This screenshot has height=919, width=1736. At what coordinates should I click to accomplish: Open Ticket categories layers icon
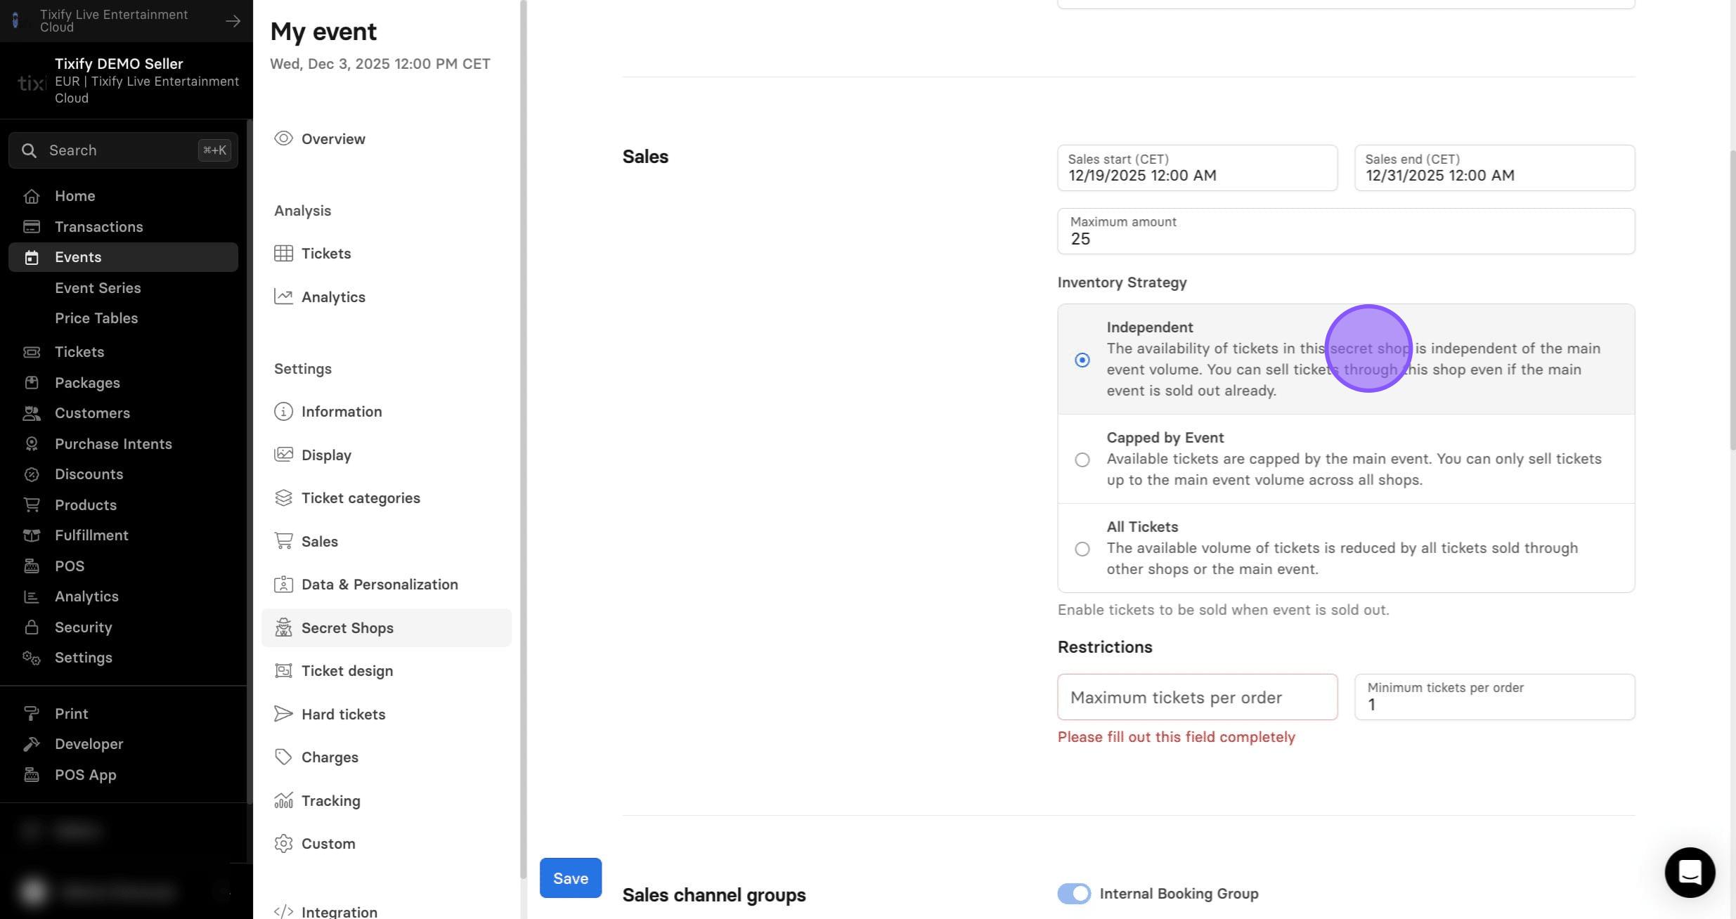coord(283,497)
